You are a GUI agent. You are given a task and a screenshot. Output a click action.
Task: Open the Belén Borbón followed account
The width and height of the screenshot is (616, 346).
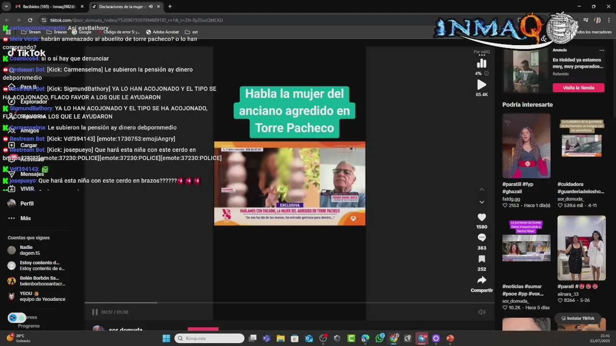(36, 281)
